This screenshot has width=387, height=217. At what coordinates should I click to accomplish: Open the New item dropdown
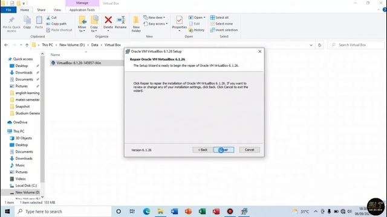(x=154, y=17)
